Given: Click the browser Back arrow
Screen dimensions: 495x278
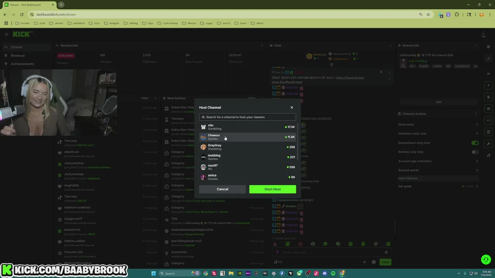Looking at the screenshot, I should click(5, 14).
